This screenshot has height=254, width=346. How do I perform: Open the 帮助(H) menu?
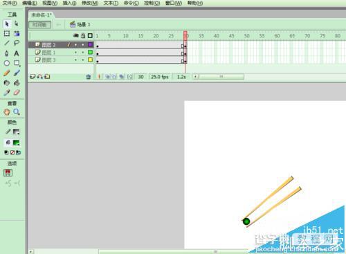click(x=195, y=3)
